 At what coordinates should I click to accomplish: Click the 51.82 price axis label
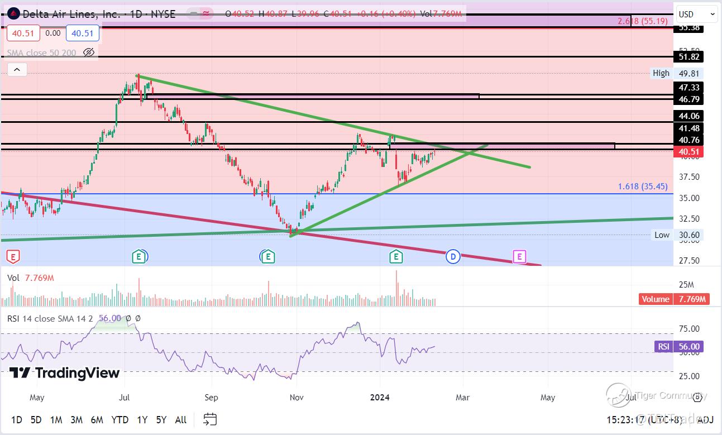[687, 57]
